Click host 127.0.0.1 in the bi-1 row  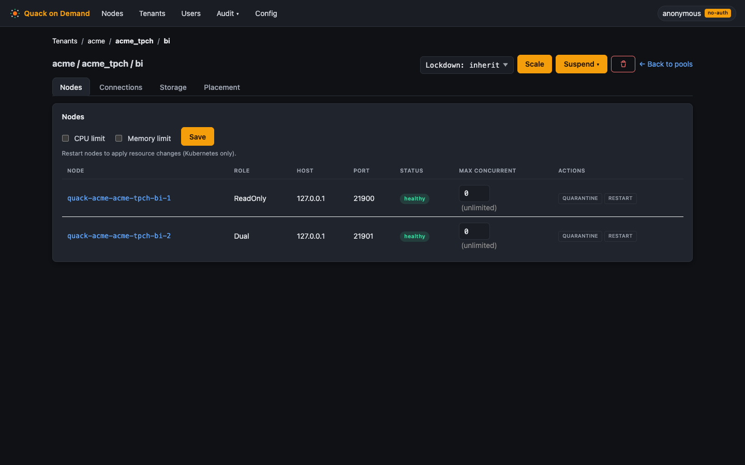(311, 198)
